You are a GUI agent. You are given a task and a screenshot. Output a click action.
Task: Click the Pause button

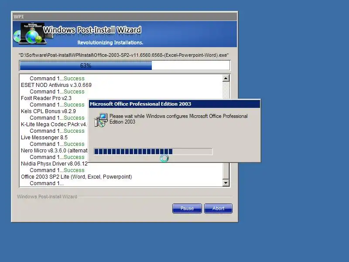[187, 208]
